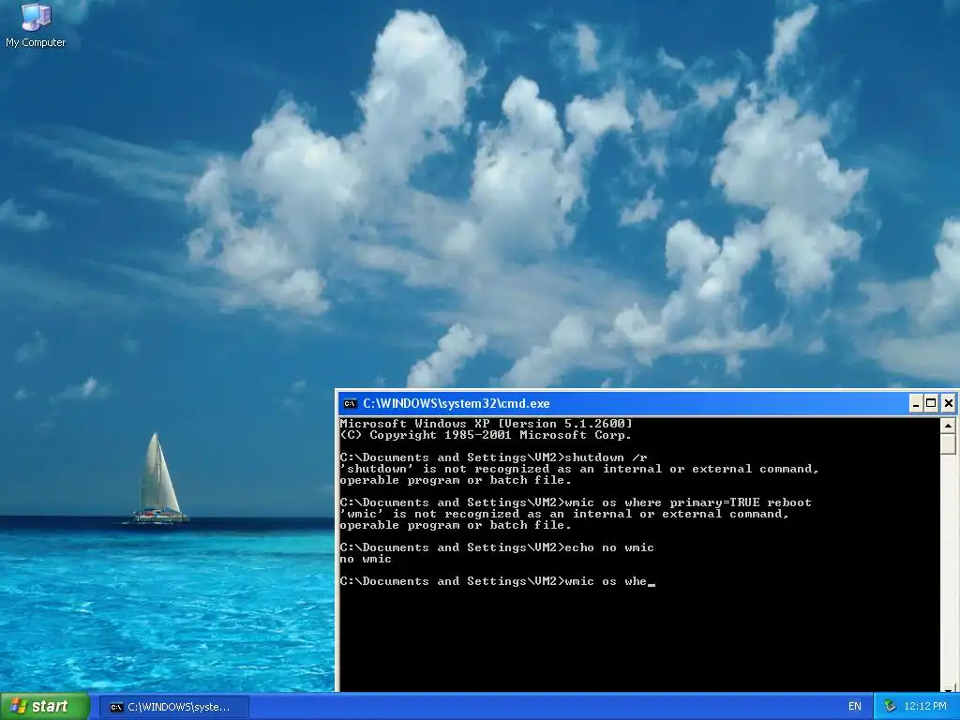Screen dimensions: 960x720
Task: Click the 12:12 PM clock
Action: click(x=925, y=707)
